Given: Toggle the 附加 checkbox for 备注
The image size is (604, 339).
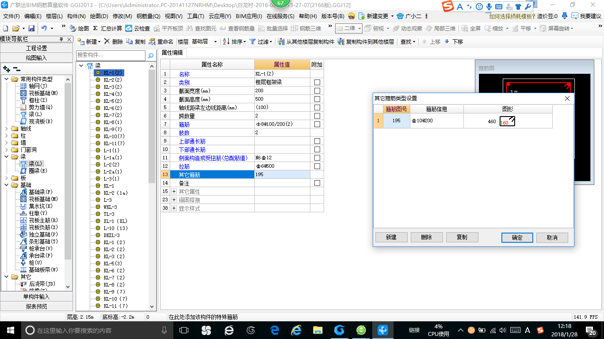Looking at the screenshot, I should [317, 183].
